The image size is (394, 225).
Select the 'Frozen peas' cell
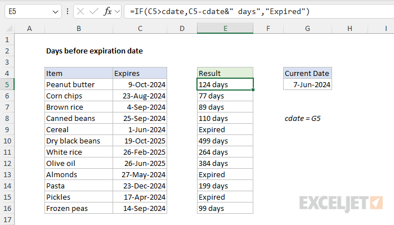79,208
